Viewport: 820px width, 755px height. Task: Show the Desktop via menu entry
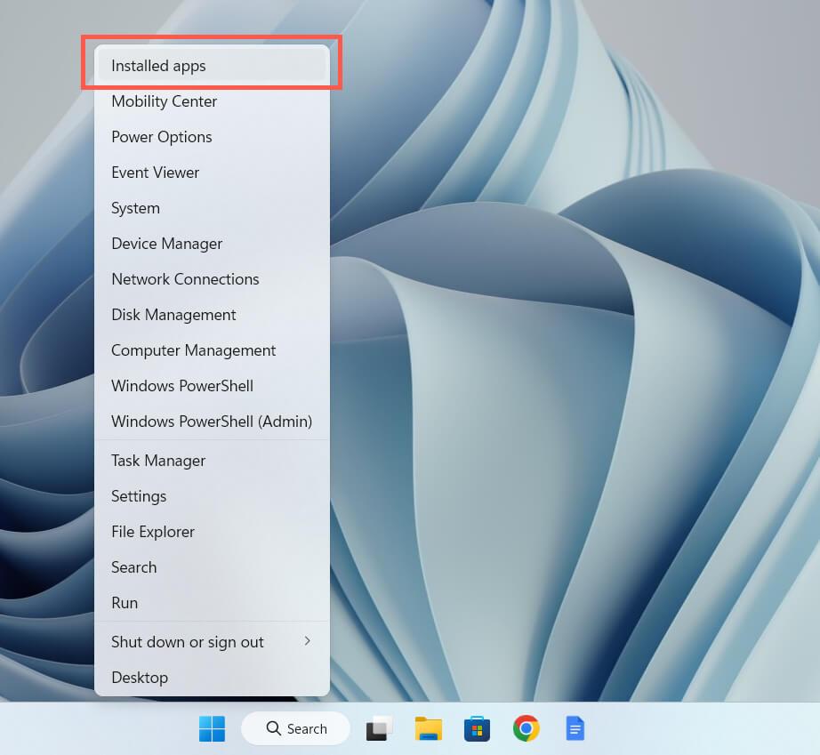point(212,678)
